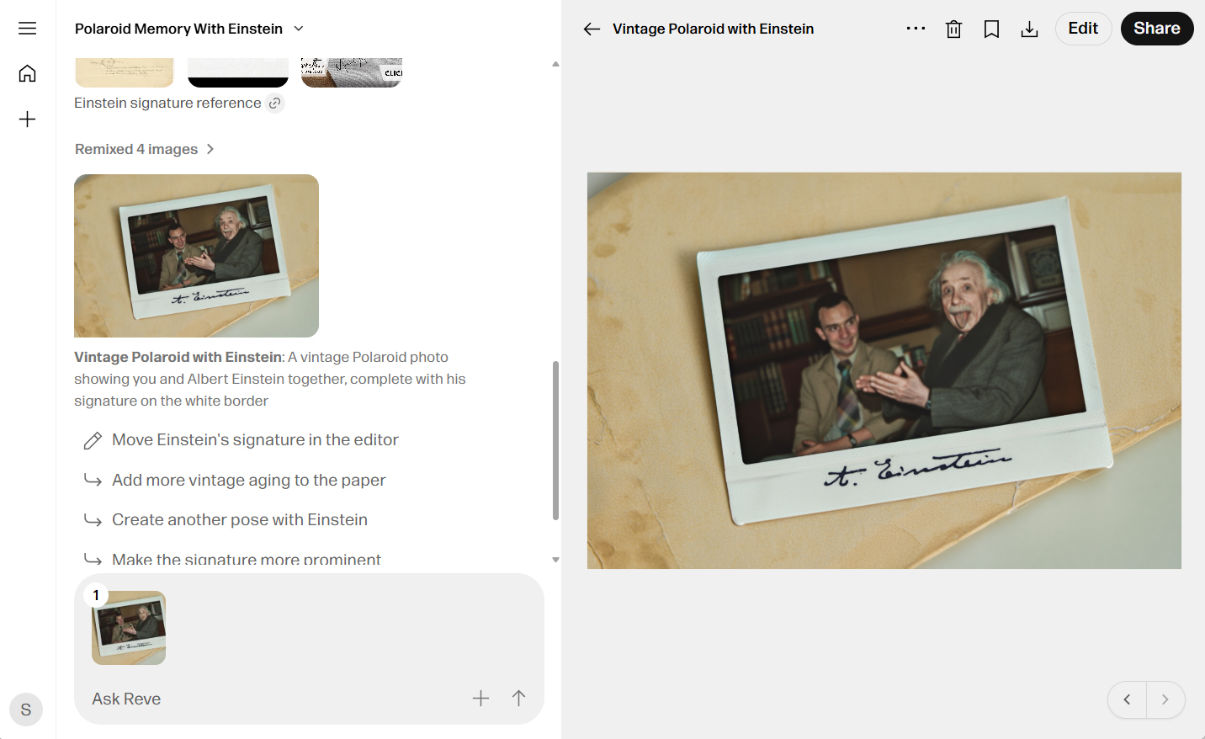1205x739 pixels.
Task: Click the Share button
Action: pyautogui.click(x=1156, y=29)
